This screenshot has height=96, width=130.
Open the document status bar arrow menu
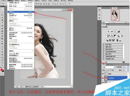(x=42, y=87)
